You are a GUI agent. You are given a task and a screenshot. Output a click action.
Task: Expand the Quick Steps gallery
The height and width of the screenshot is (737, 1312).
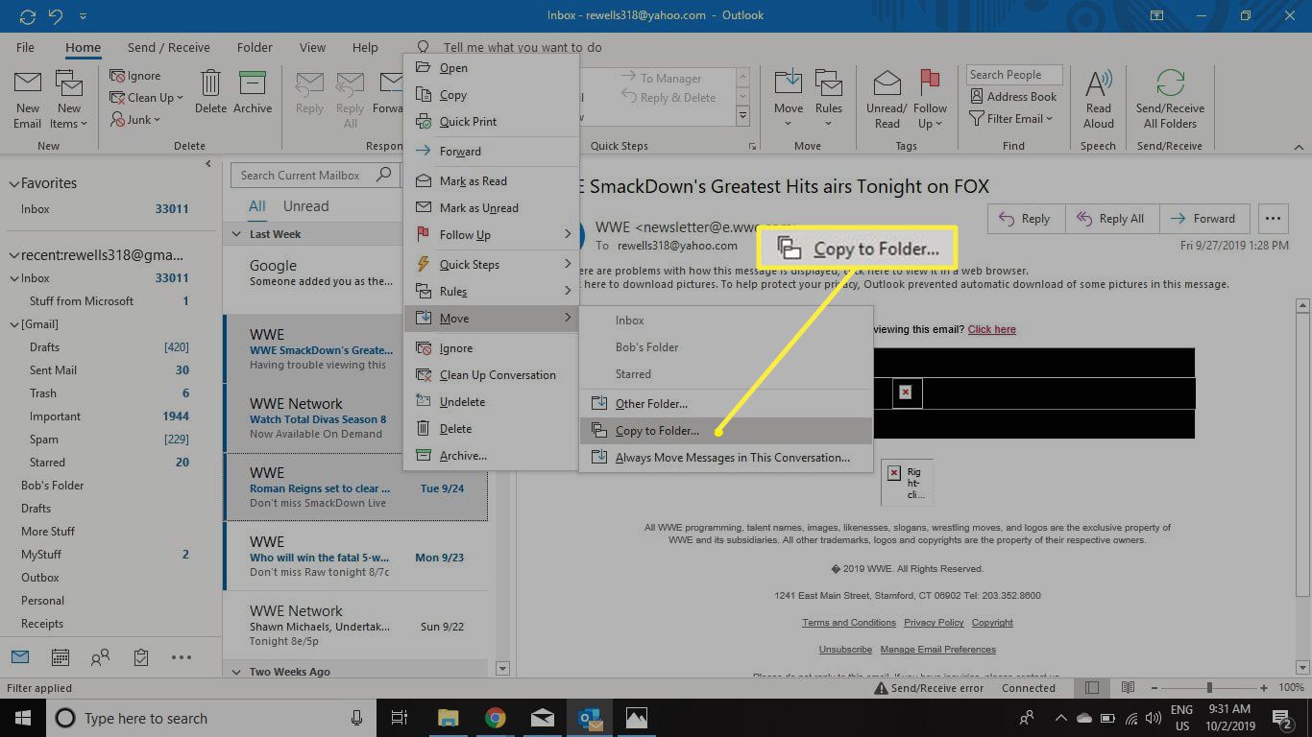742,117
